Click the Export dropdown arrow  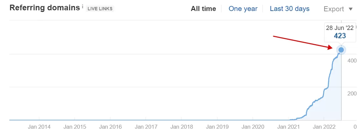pyautogui.click(x=351, y=9)
